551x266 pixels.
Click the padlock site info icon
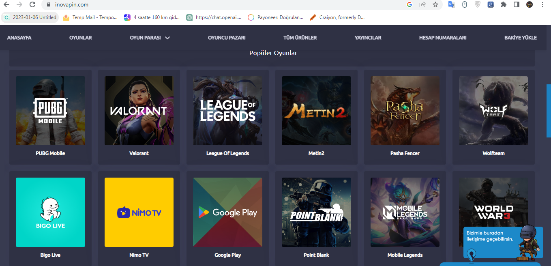[x=49, y=5]
